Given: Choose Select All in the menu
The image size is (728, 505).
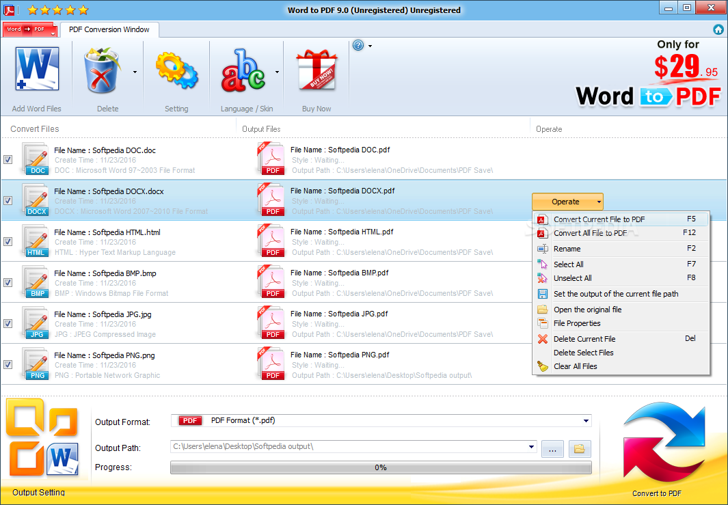Looking at the screenshot, I should [x=621, y=264].
